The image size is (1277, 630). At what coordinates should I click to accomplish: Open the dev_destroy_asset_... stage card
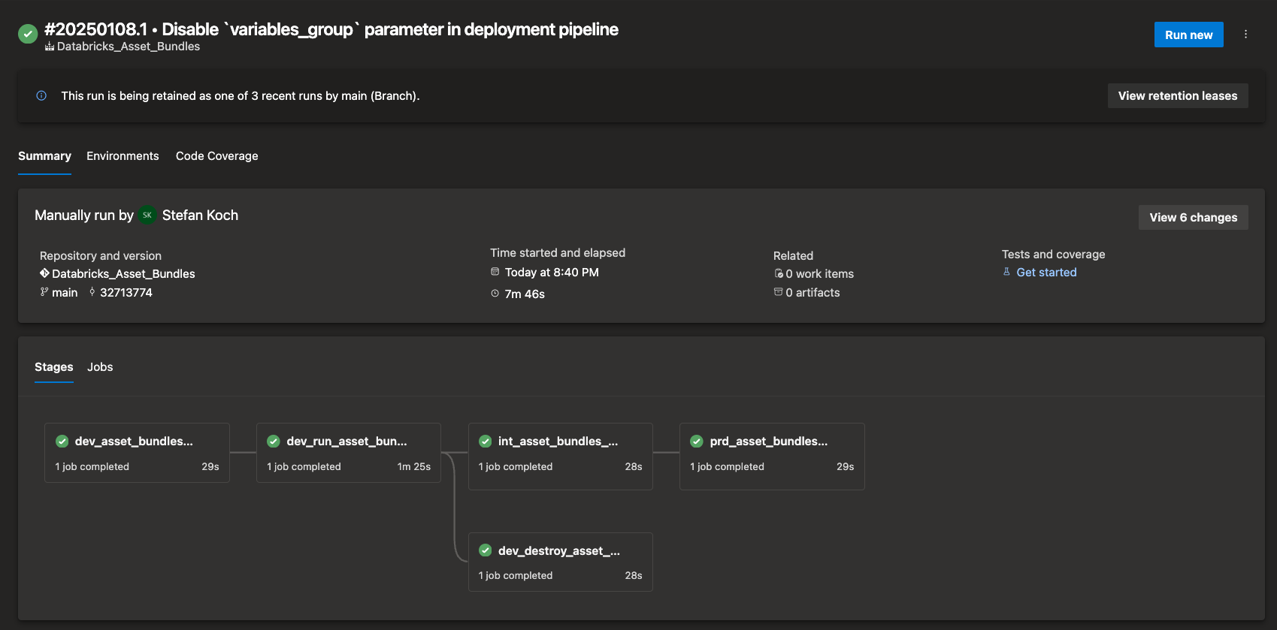pyautogui.click(x=560, y=562)
